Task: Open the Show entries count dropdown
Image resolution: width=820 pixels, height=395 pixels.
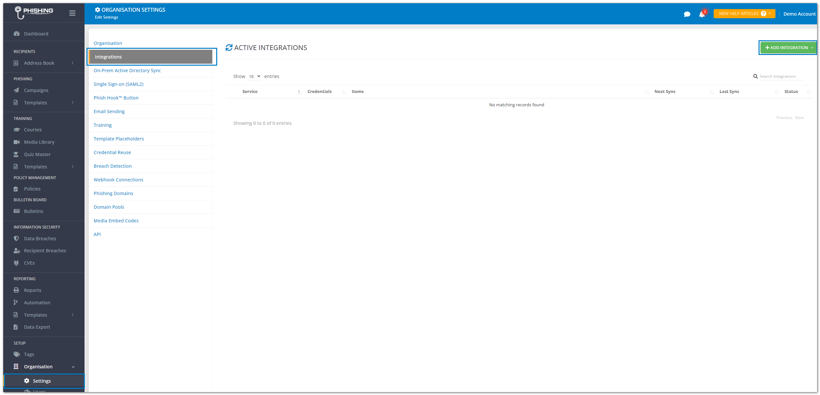Action: [x=255, y=76]
